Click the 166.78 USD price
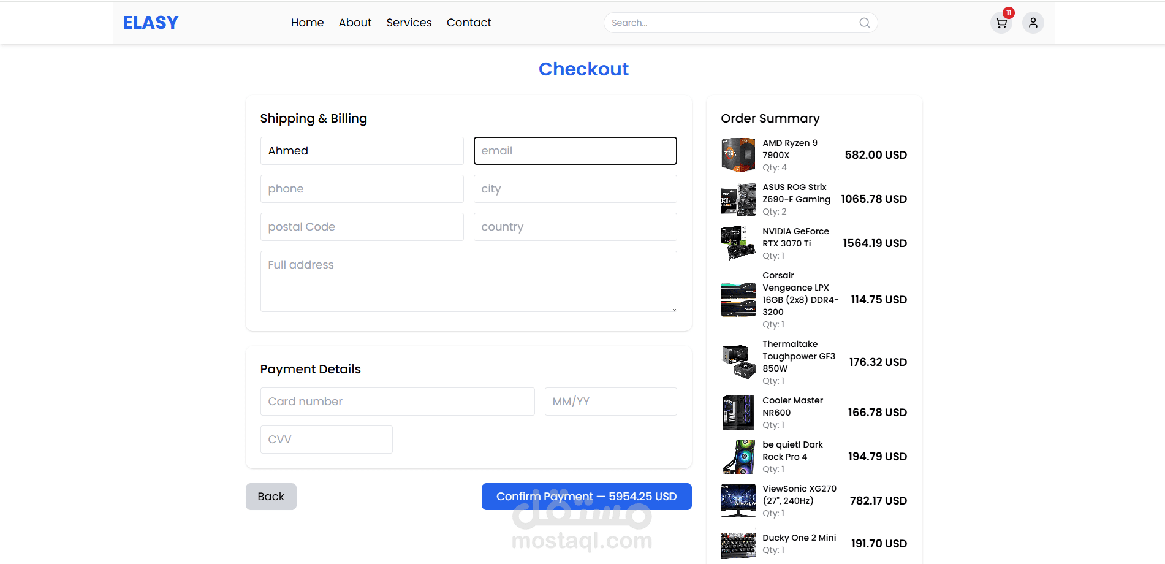This screenshot has height=564, width=1165. [878, 413]
